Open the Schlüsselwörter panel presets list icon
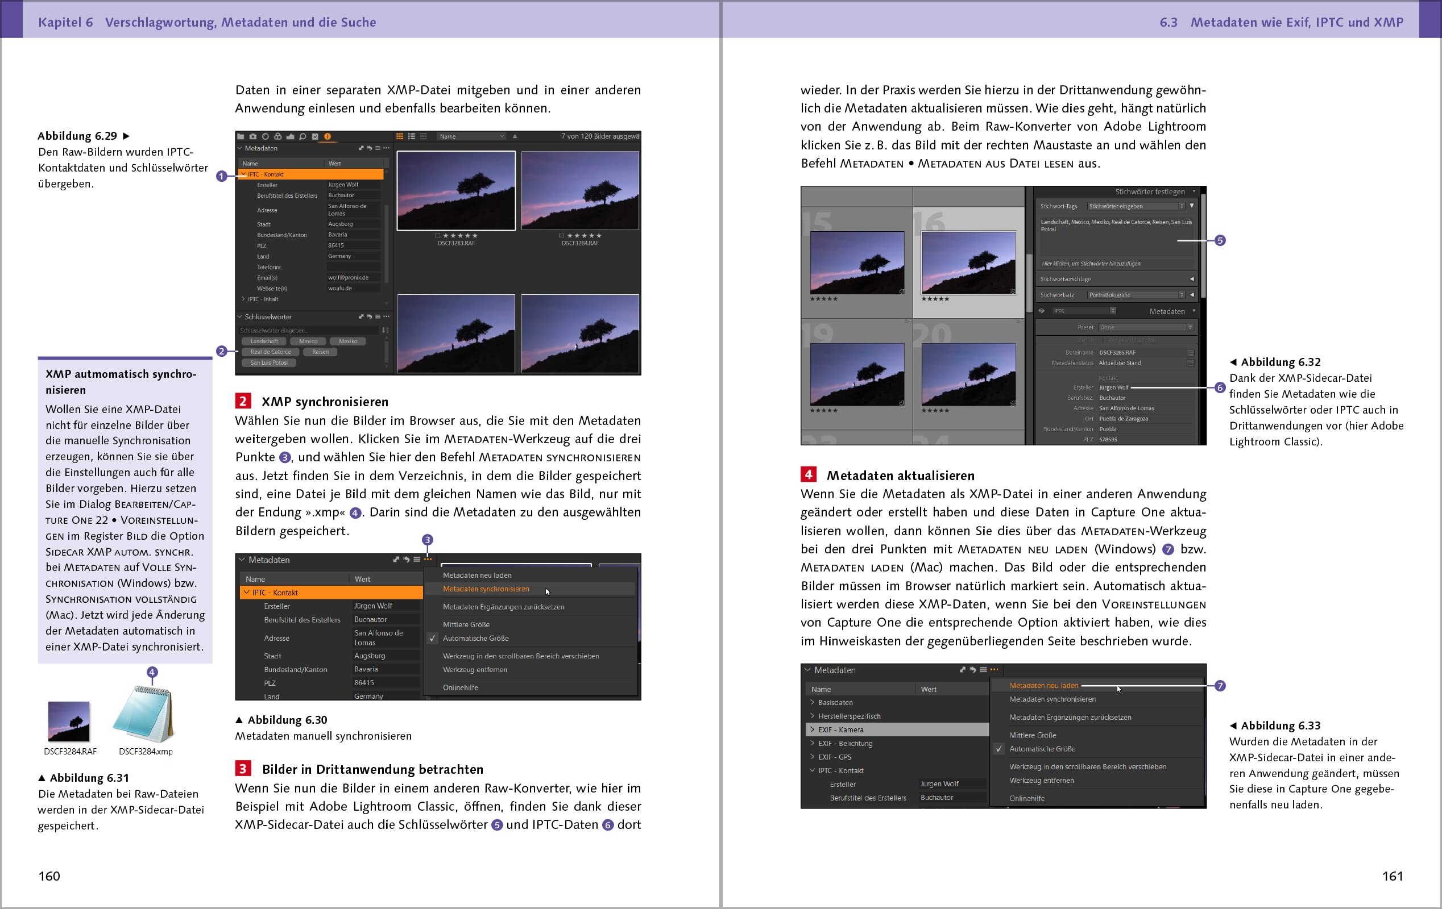The image size is (1442, 909). [x=378, y=316]
